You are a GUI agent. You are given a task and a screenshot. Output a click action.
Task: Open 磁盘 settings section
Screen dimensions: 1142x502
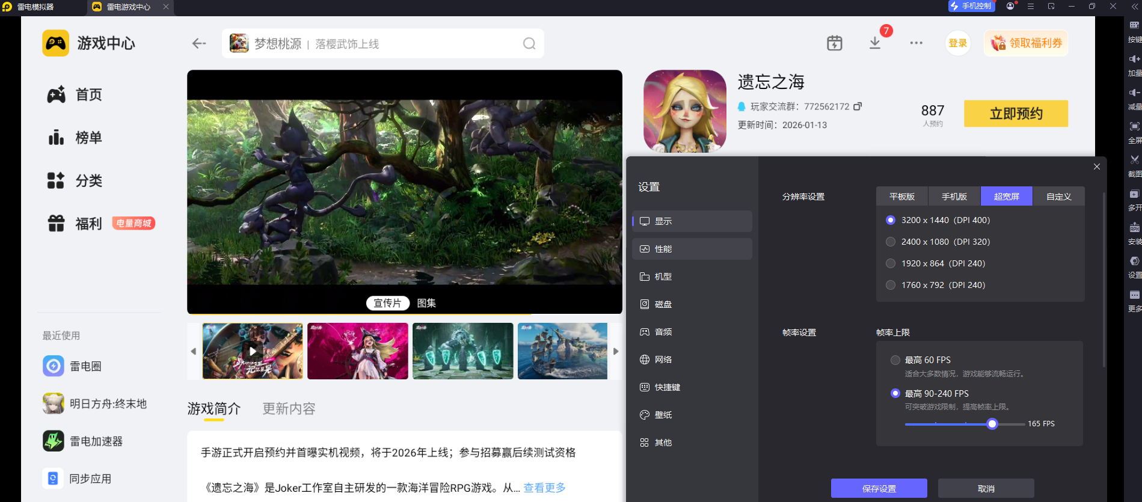692,304
